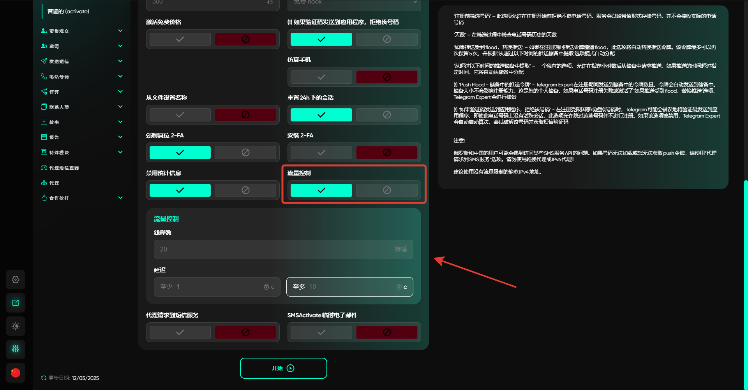Click the settings gear icon in left rail
The image size is (748, 390).
16,279
